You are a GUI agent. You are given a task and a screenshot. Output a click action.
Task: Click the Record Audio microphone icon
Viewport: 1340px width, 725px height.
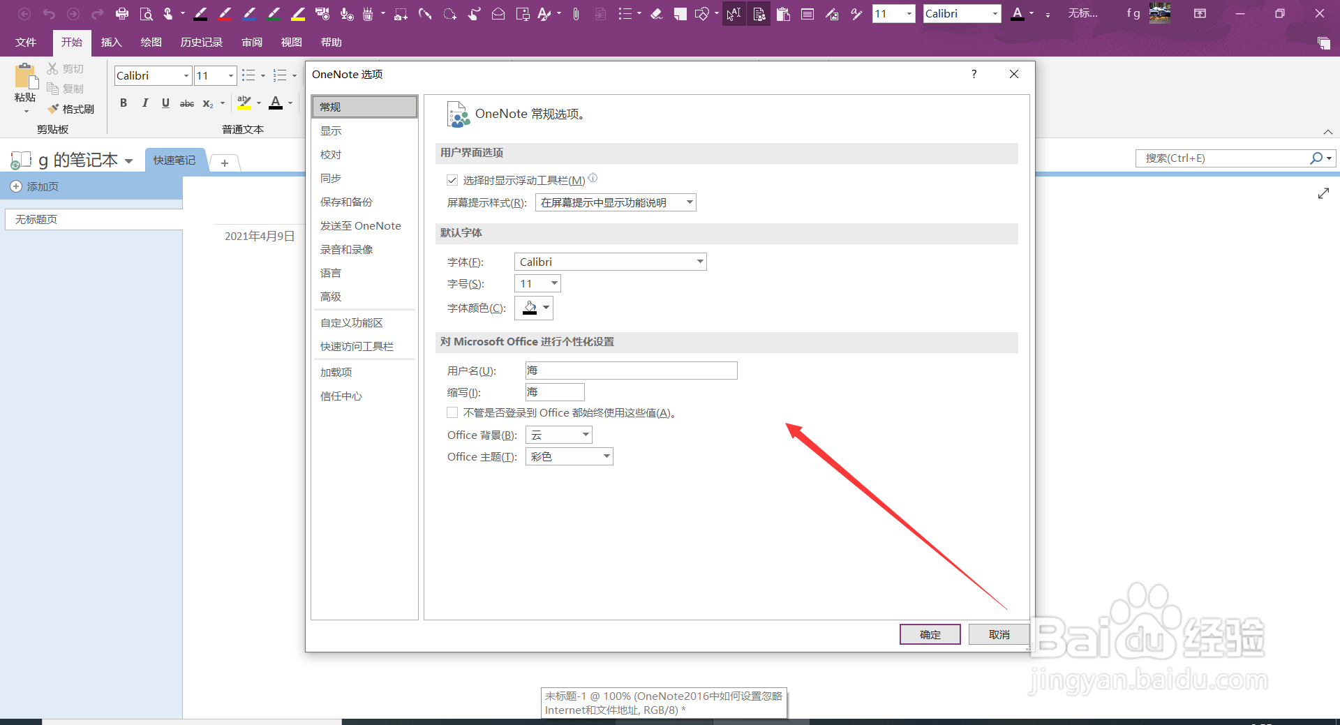point(347,13)
